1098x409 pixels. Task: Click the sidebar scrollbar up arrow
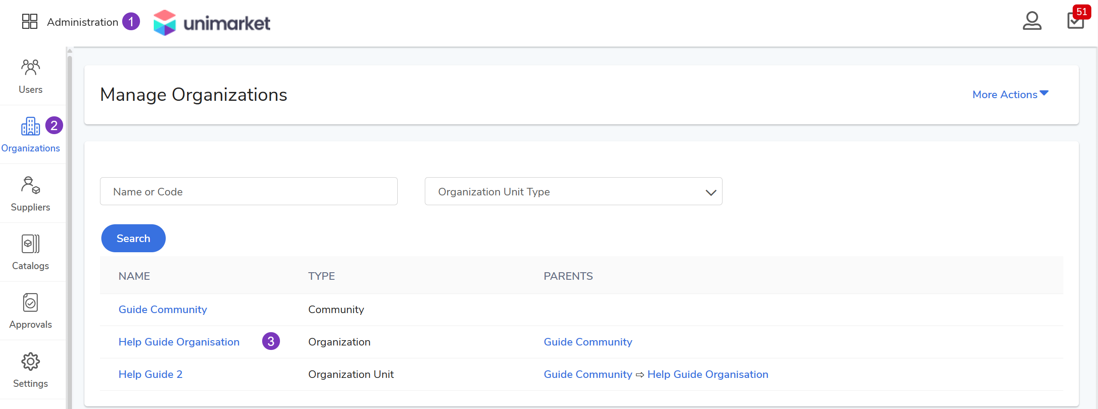coord(70,51)
